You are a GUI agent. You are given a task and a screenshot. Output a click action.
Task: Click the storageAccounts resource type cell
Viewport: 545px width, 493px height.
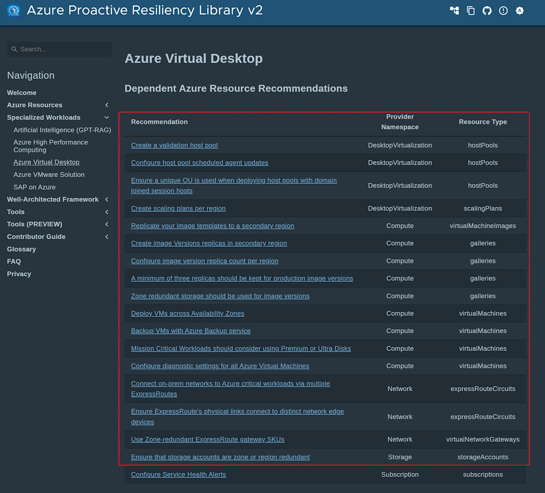[483, 457]
